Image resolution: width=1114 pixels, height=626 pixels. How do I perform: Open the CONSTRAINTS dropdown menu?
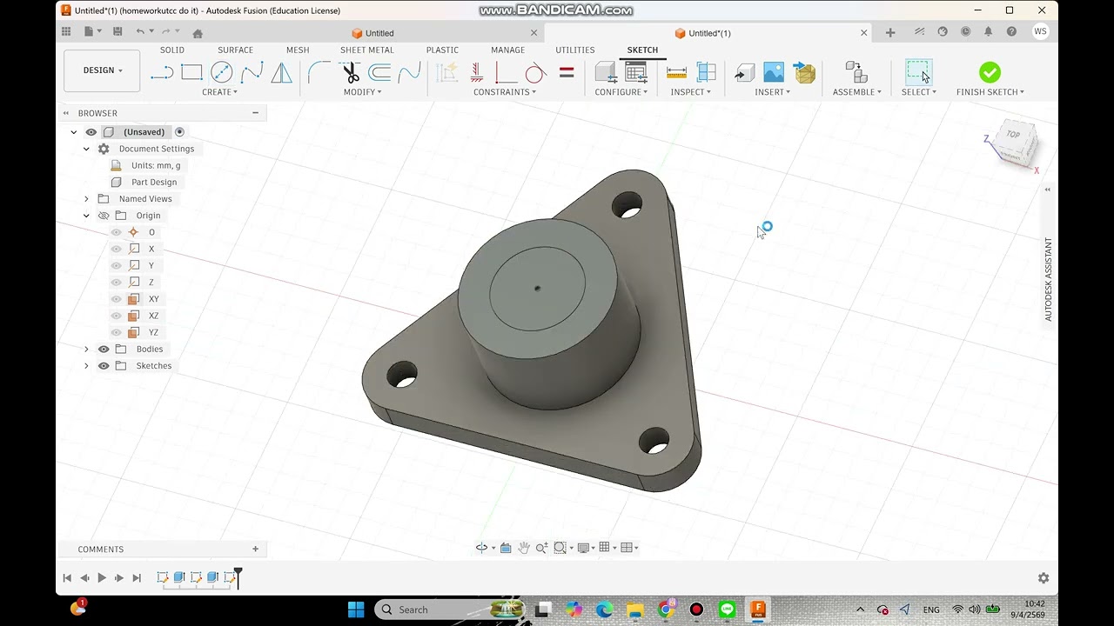[505, 92]
